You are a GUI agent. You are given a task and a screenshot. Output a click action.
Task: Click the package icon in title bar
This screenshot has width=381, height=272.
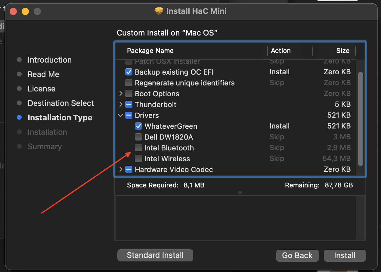159,11
